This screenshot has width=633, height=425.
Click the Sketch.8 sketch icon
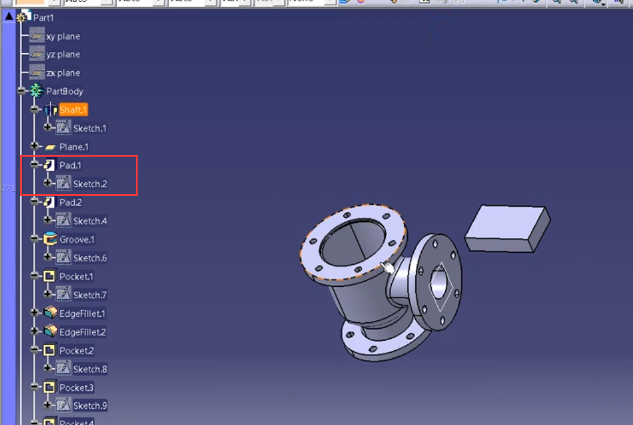click(x=63, y=368)
